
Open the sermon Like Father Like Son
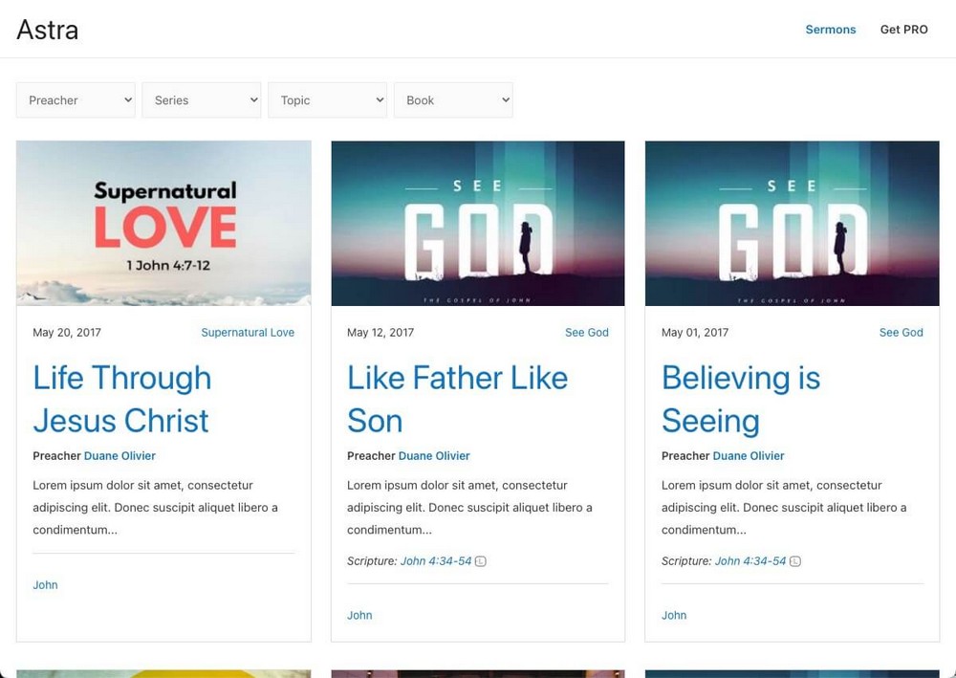tap(457, 399)
